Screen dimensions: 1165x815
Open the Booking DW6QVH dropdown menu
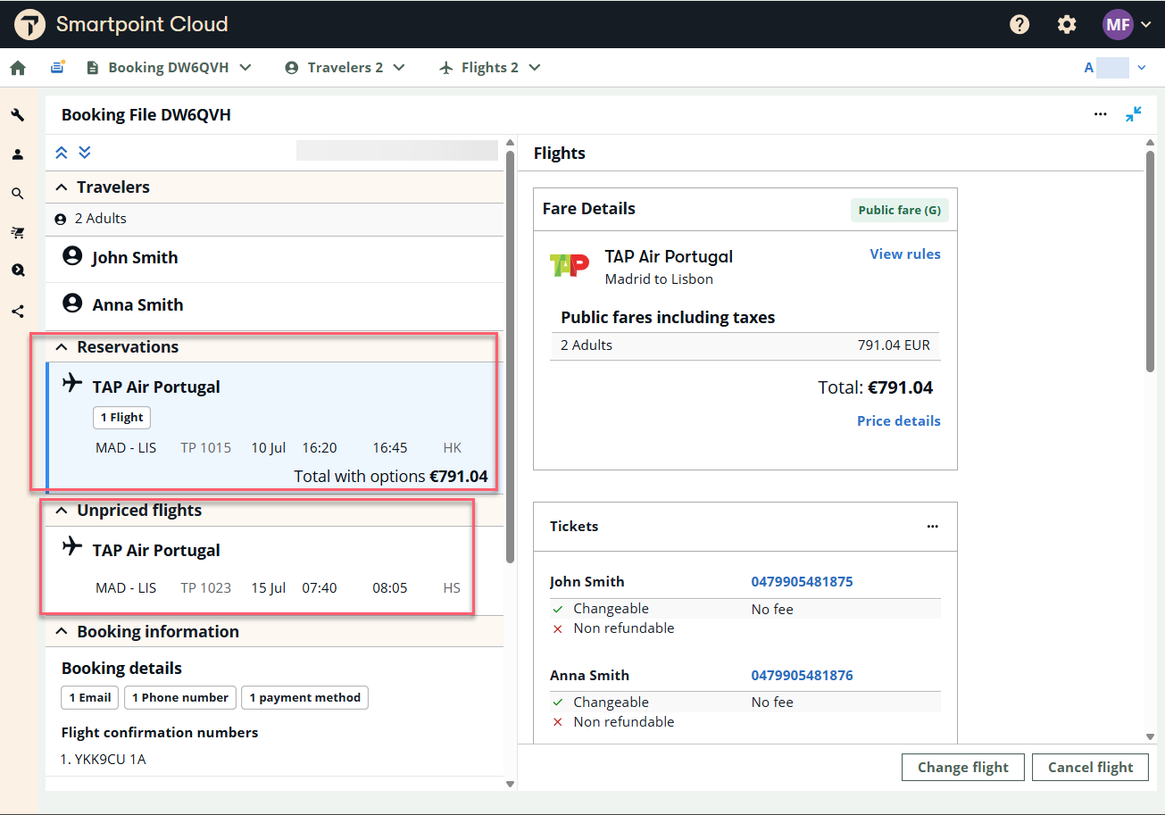[169, 68]
